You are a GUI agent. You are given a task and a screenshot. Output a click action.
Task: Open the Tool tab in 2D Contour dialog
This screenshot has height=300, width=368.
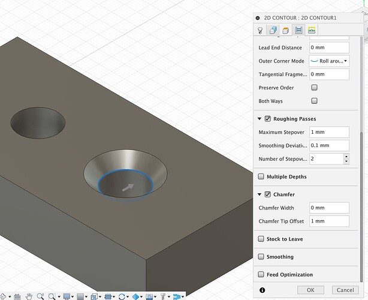tap(260, 31)
